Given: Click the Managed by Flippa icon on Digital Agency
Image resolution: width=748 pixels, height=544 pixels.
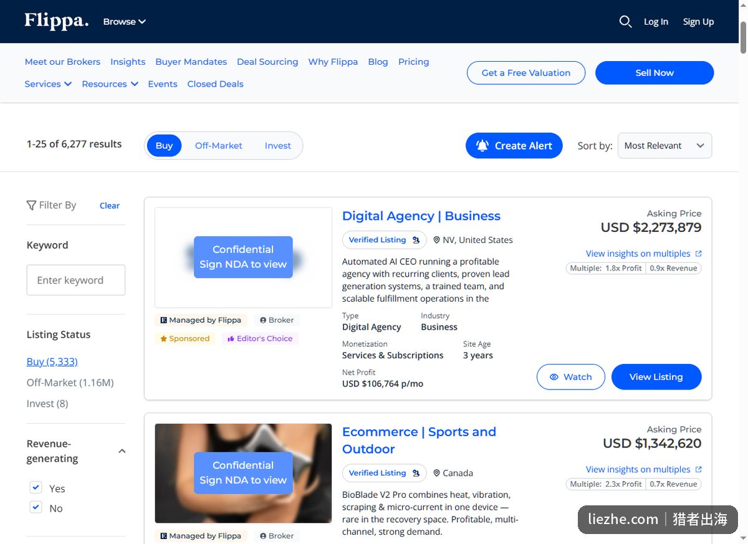Looking at the screenshot, I should (x=163, y=320).
